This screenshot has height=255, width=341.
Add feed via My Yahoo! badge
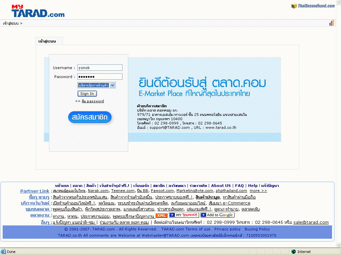click(x=184, y=215)
